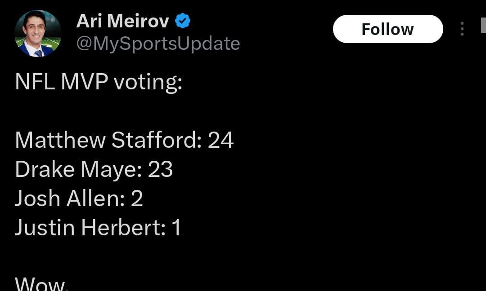Select the tweet text reading NFL MVP voting
The height and width of the screenshot is (291, 486).
pos(99,82)
